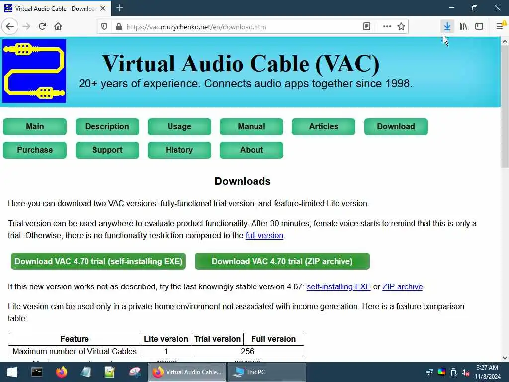Click the Downloads heading text
The image size is (509, 382).
[x=243, y=181]
